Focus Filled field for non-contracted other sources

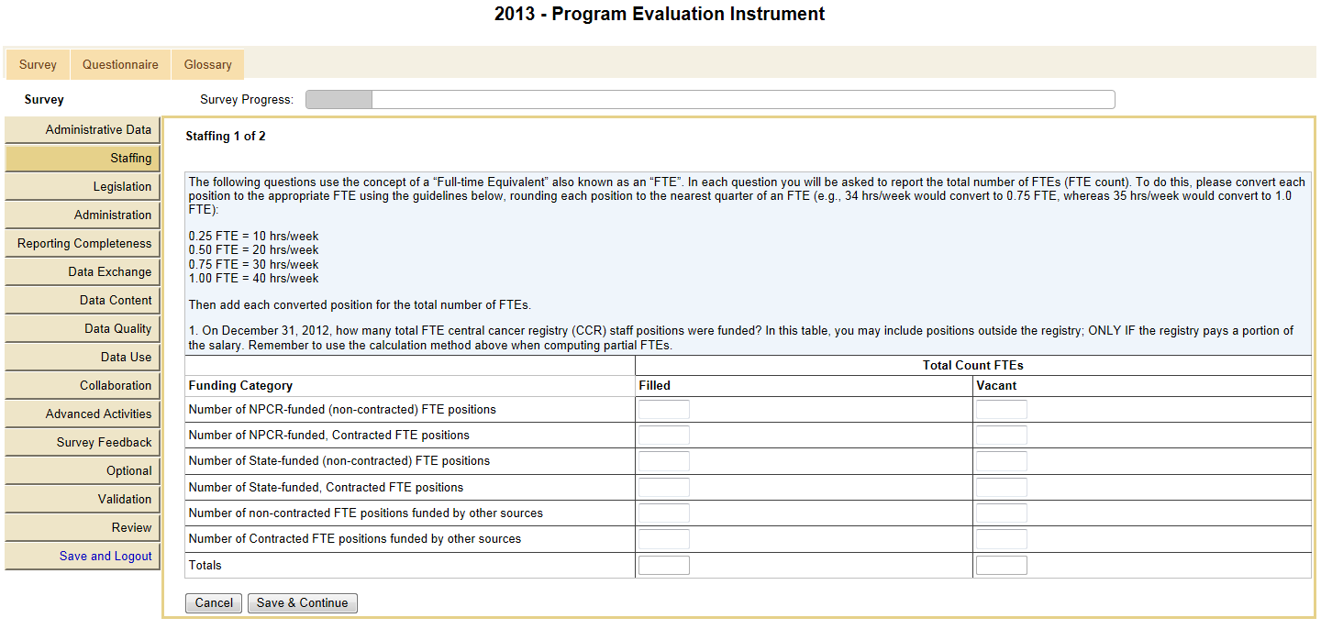pyautogui.click(x=664, y=513)
